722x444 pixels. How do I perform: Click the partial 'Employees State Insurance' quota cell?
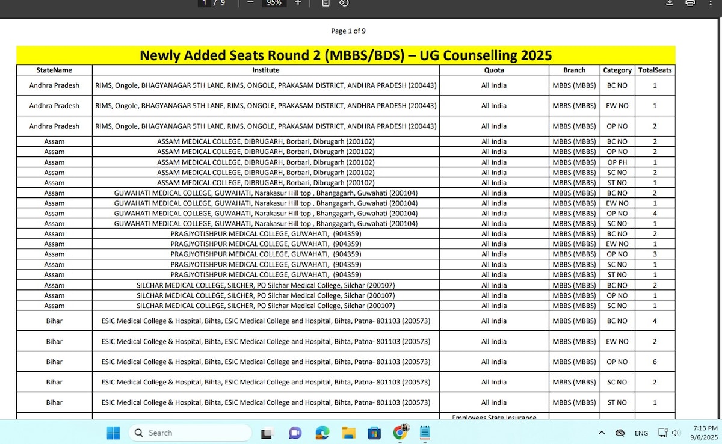[494, 417]
